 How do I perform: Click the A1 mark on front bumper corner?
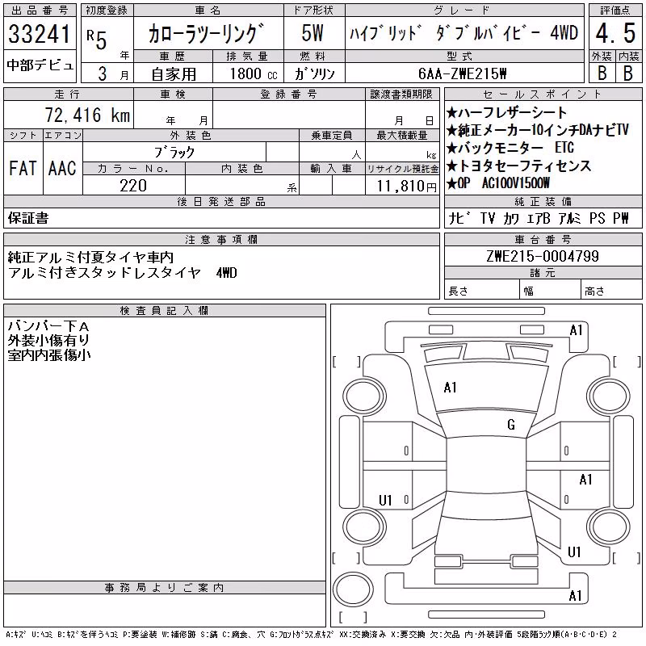(x=576, y=330)
